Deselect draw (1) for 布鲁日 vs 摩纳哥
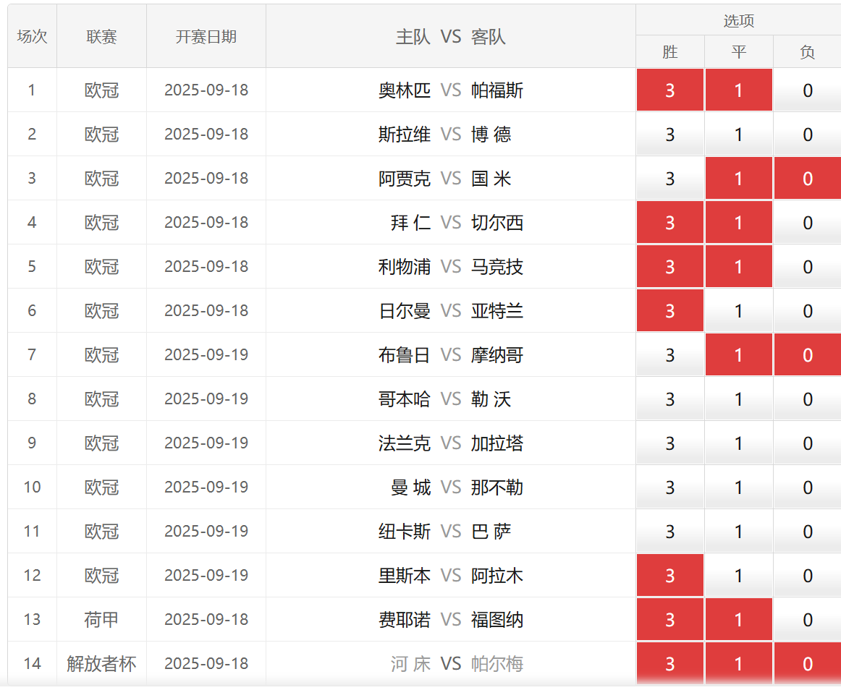 [x=738, y=355]
